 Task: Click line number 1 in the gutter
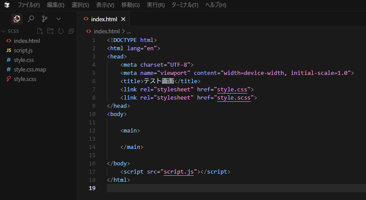click(94, 40)
